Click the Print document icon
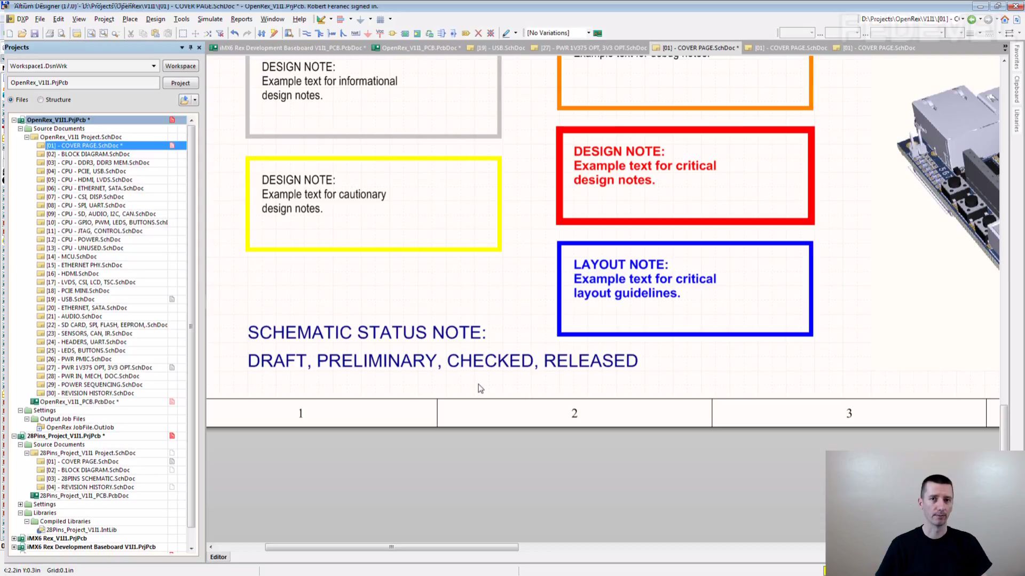The width and height of the screenshot is (1025, 576). 50,34
